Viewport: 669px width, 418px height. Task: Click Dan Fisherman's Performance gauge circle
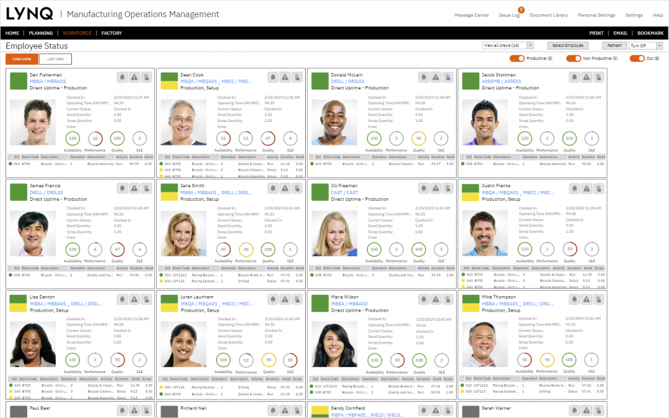coord(95,138)
